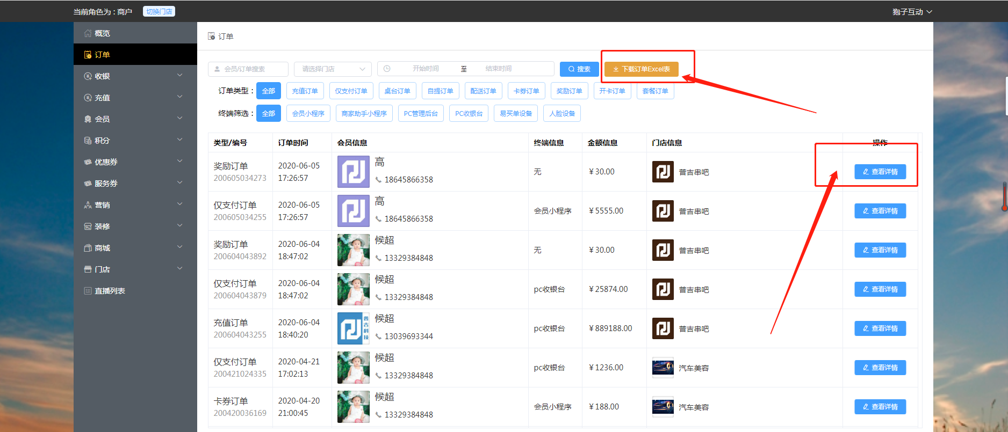The height and width of the screenshot is (432, 1008).
Task: Click the 积分 sidebar icon
Action: [88, 141]
